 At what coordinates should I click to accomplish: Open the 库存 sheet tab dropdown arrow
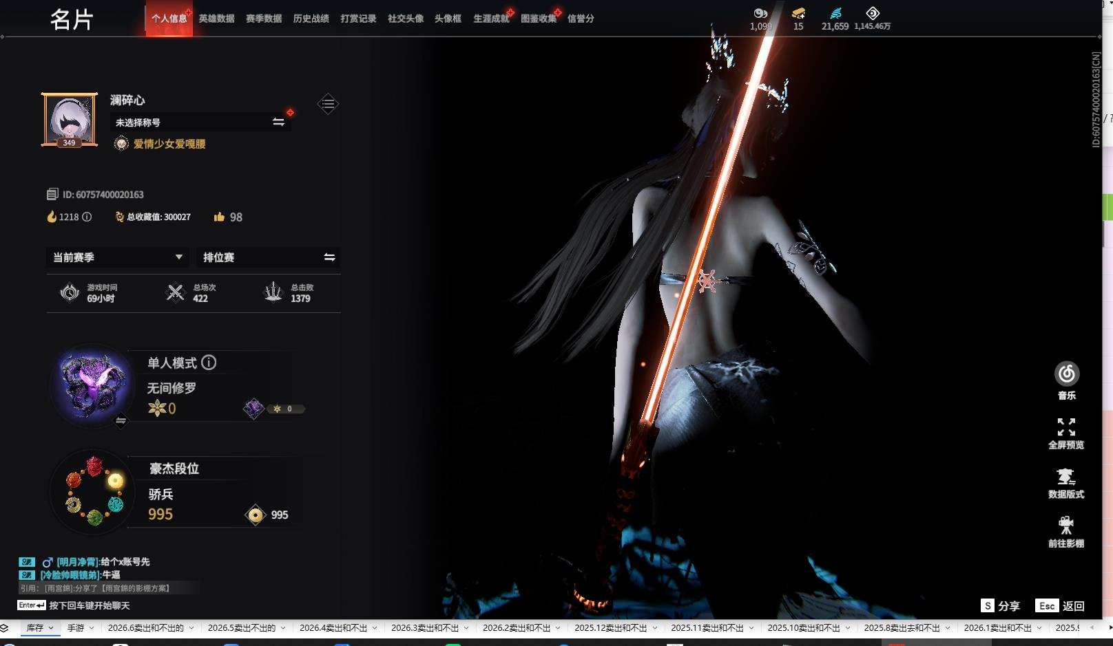[51, 627]
